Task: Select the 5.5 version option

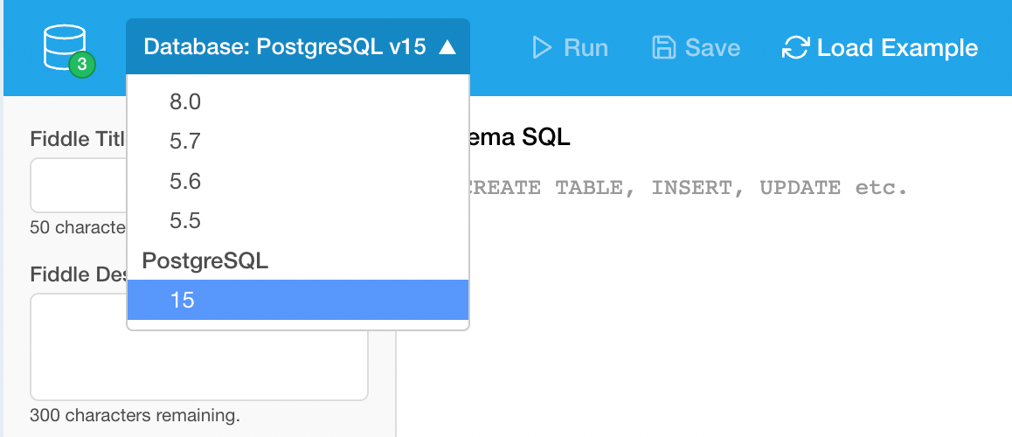Action: click(185, 220)
